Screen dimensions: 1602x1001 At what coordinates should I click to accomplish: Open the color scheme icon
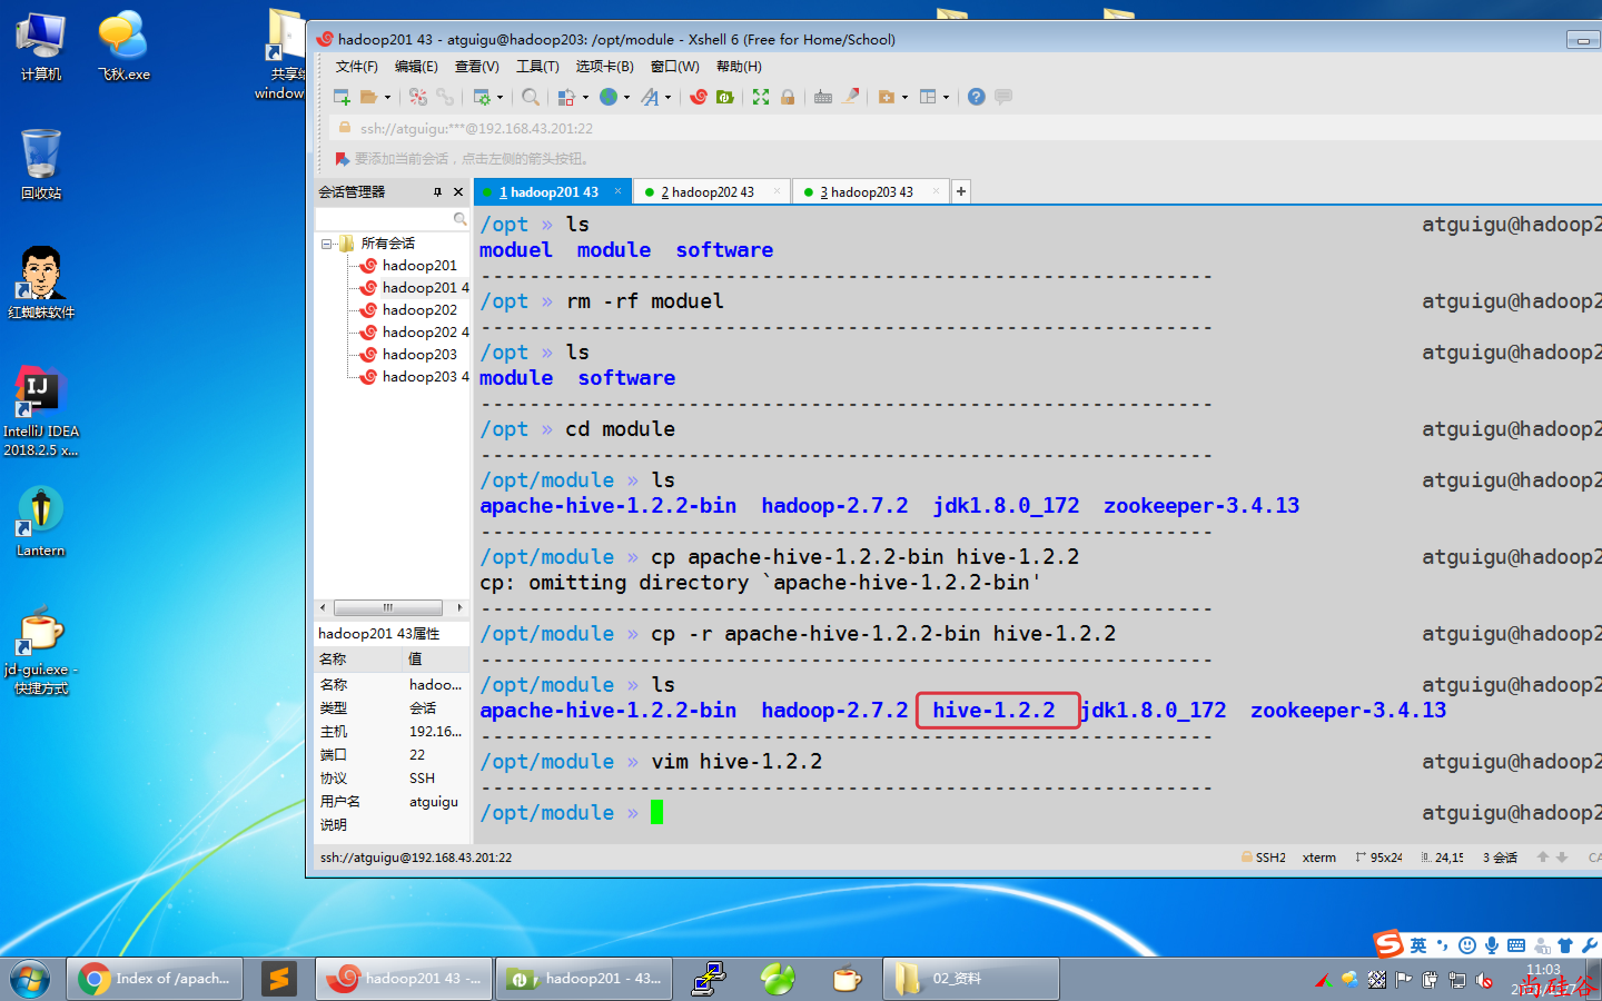pyautogui.click(x=566, y=97)
